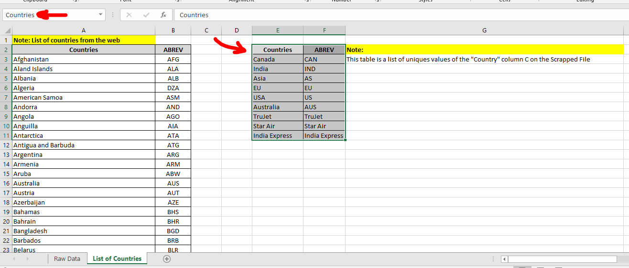Click the Asia cell in column E
Screen dimensions: 629x268
(x=278, y=78)
